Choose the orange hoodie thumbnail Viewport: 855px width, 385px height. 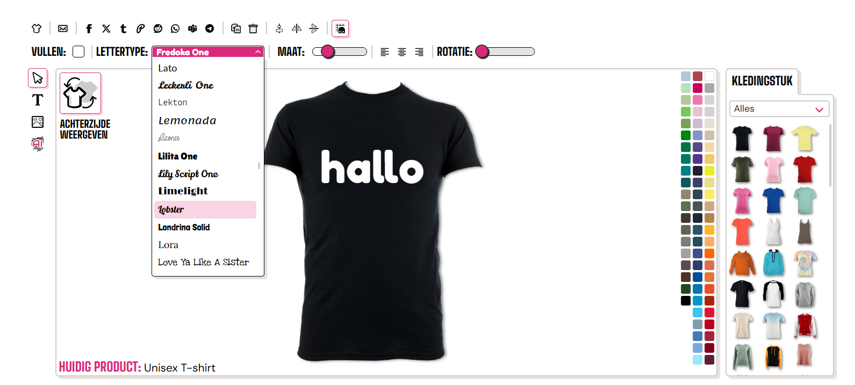(x=742, y=263)
